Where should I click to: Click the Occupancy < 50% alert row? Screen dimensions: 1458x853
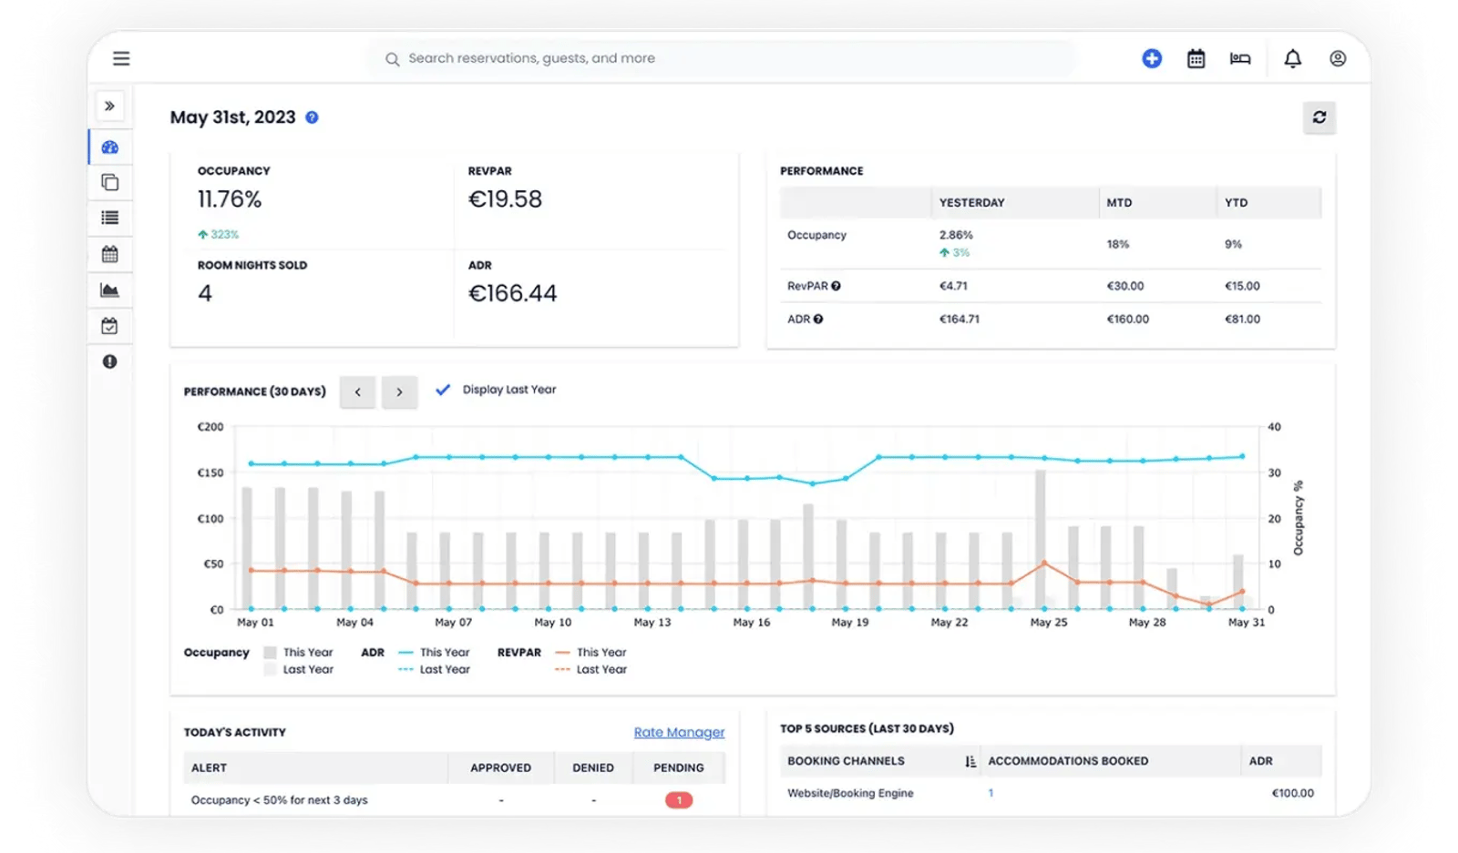454,800
